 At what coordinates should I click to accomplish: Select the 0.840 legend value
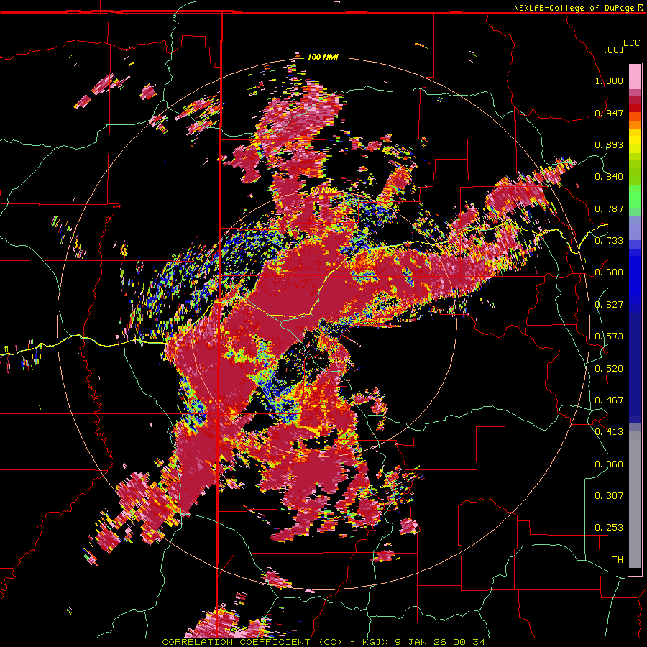[x=609, y=177]
